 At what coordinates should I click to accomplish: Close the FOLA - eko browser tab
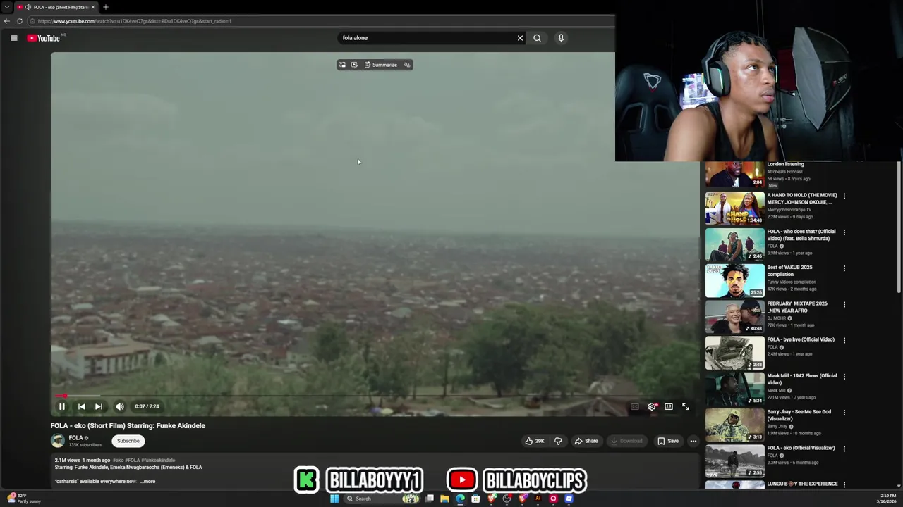[x=92, y=7]
